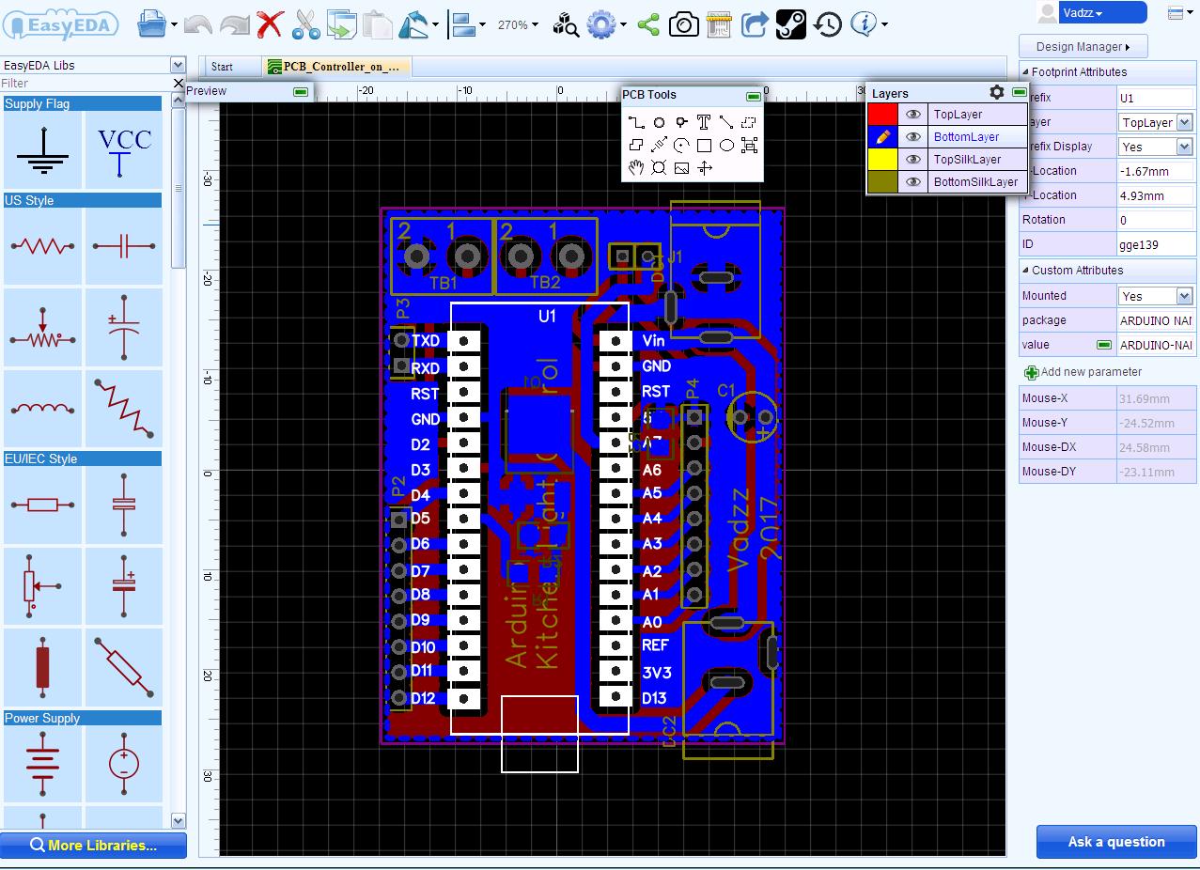The image size is (1200, 870).
Task: Open the Prefix Display Yes dropdown
Action: coord(1184,147)
